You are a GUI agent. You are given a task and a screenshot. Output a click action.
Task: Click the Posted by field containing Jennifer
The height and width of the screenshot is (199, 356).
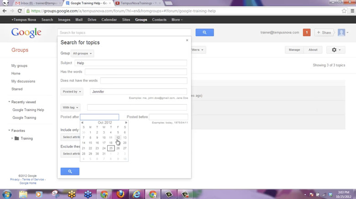click(x=138, y=92)
